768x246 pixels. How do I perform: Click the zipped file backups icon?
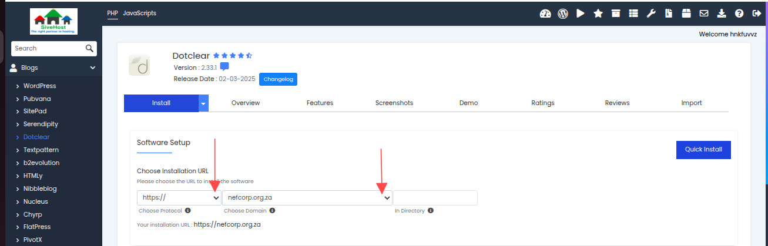point(669,14)
